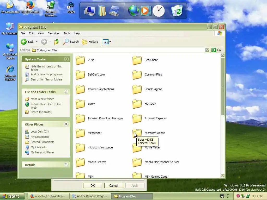Click the vertical scrollbar thumb
The width and height of the screenshot is (267, 200).
pyautogui.click(x=222, y=87)
